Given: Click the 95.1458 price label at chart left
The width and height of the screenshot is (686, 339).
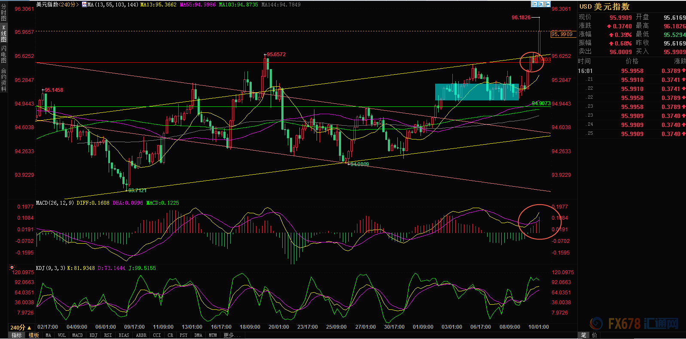Looking at the screenshot, I should click(54, 90).
